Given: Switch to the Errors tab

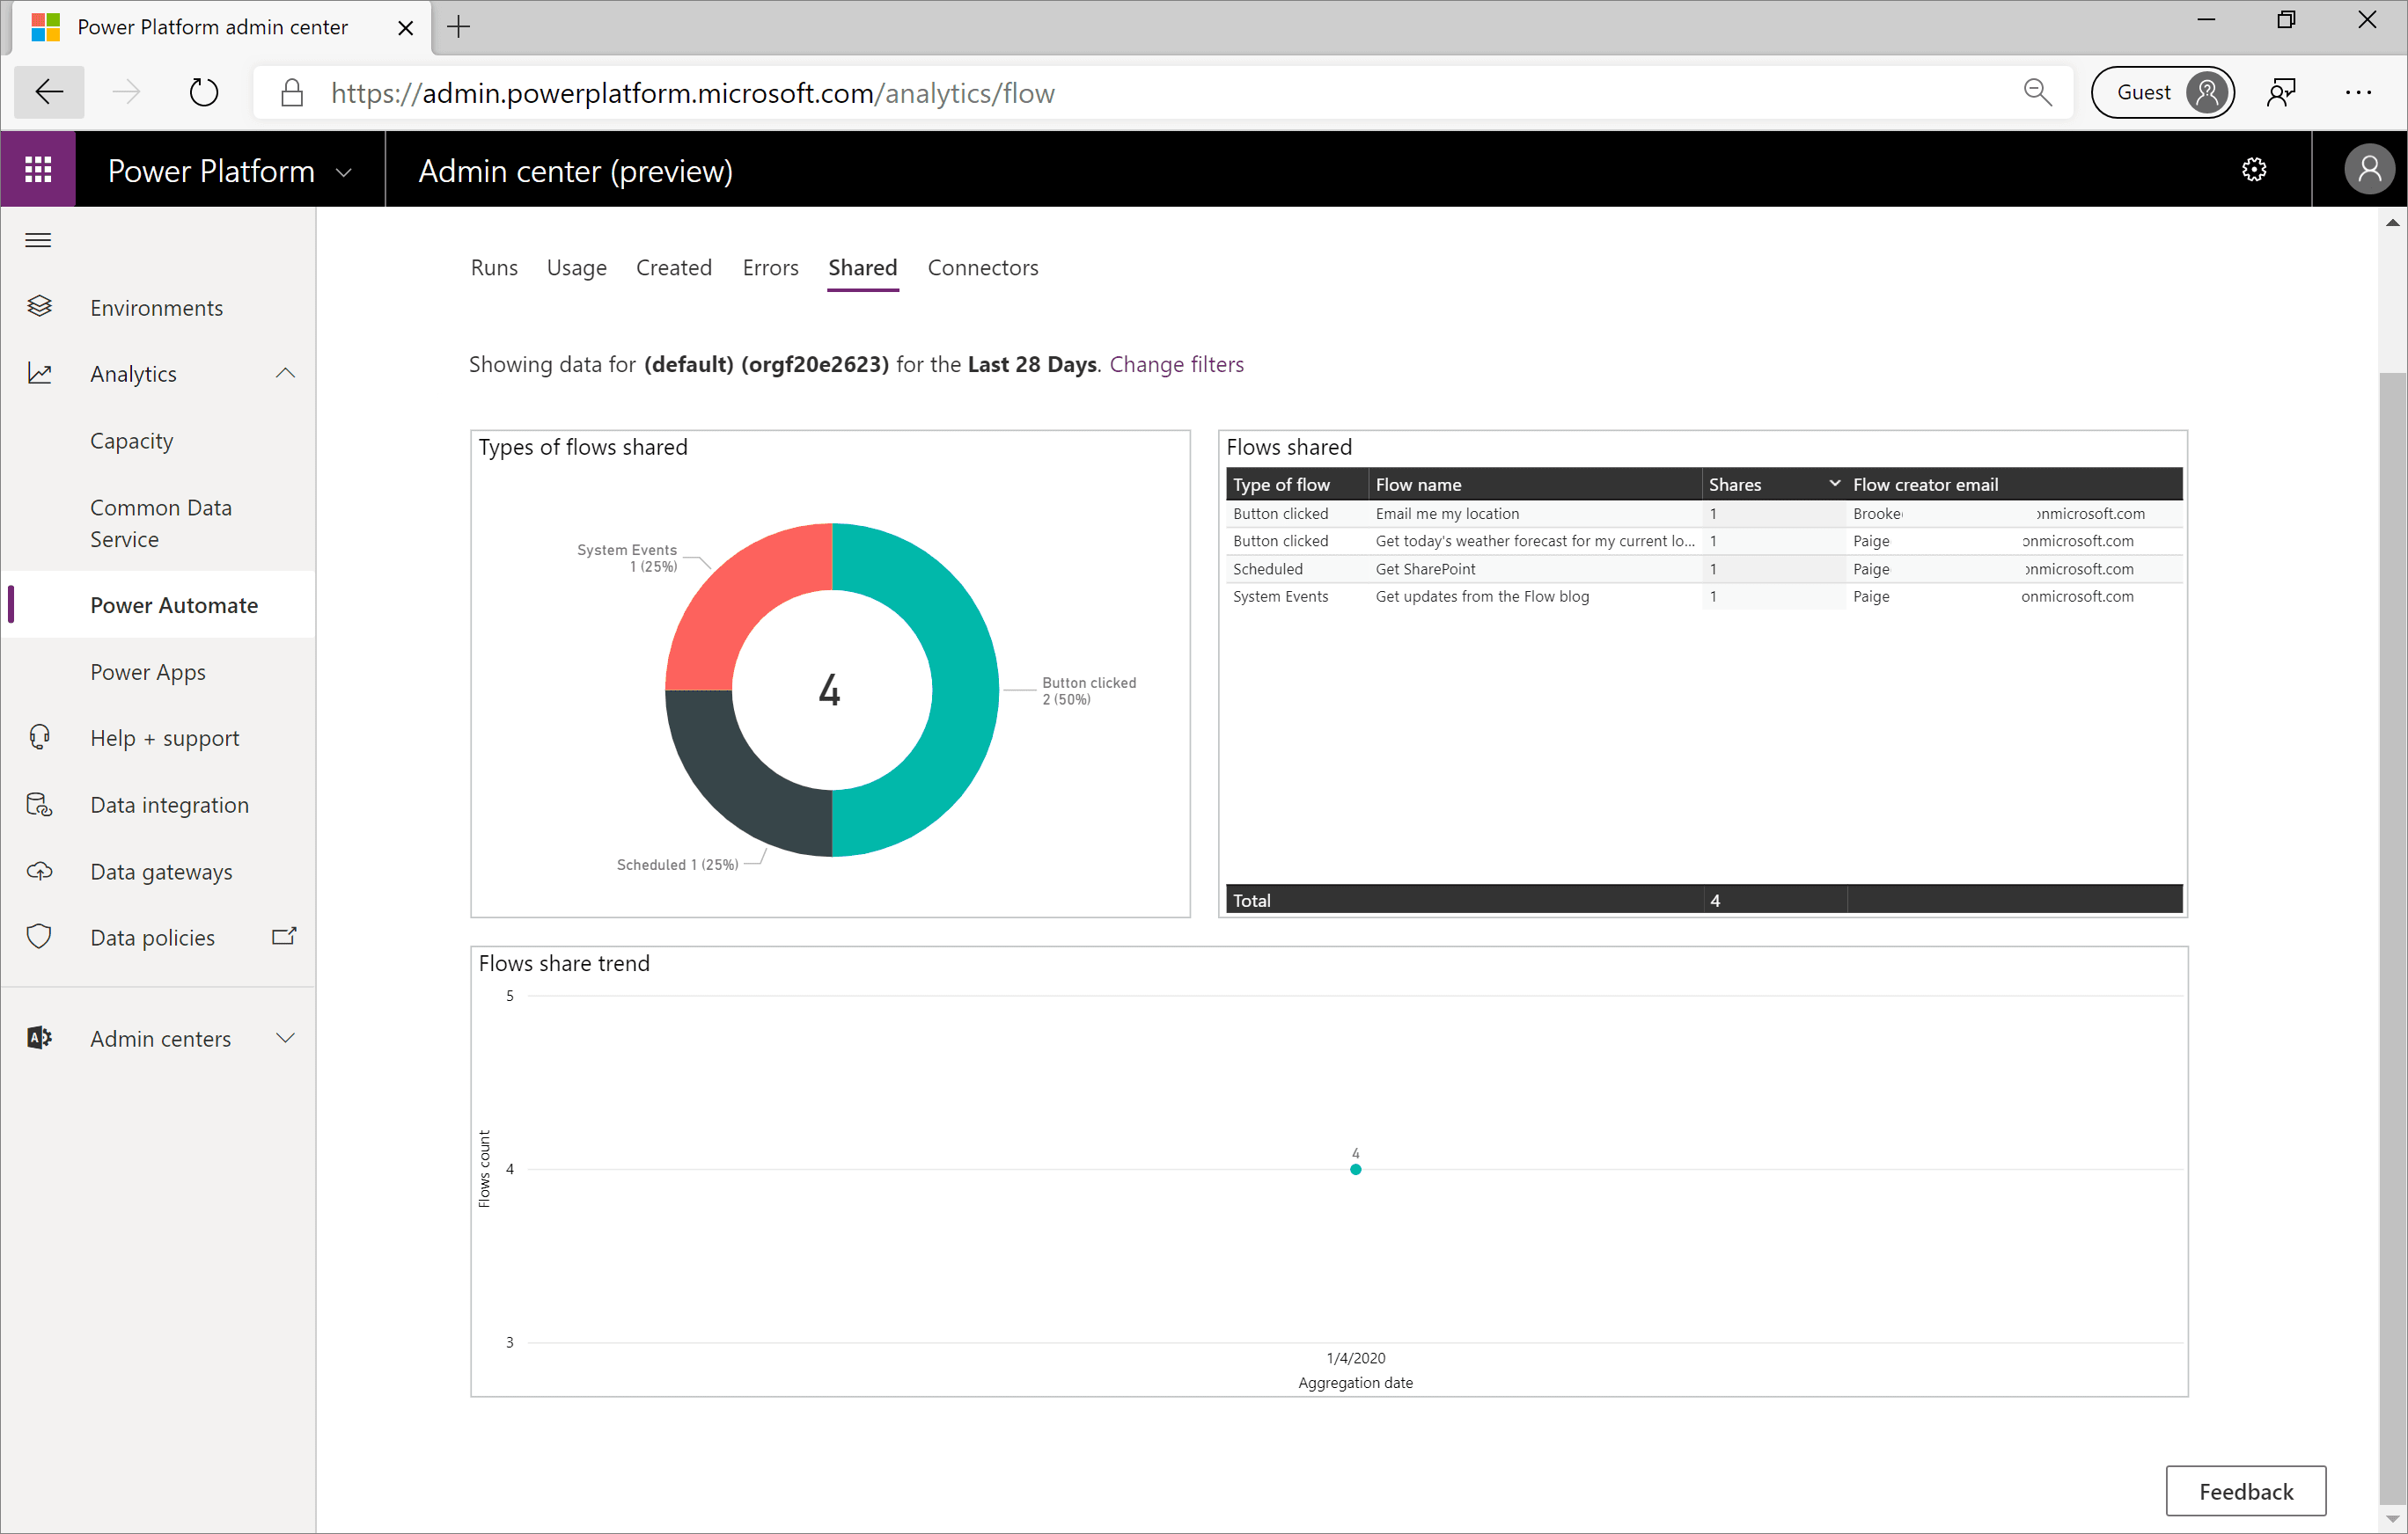Looking at the screenshot, I should (770, 267).
